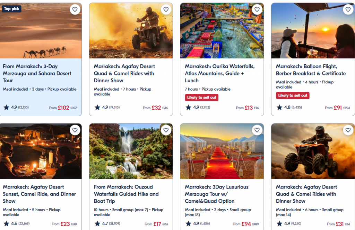Open the Top pick badge

click(x=12, y=9)
